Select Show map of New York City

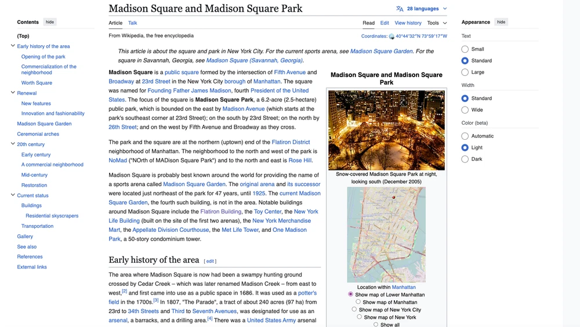click(354, 310)
